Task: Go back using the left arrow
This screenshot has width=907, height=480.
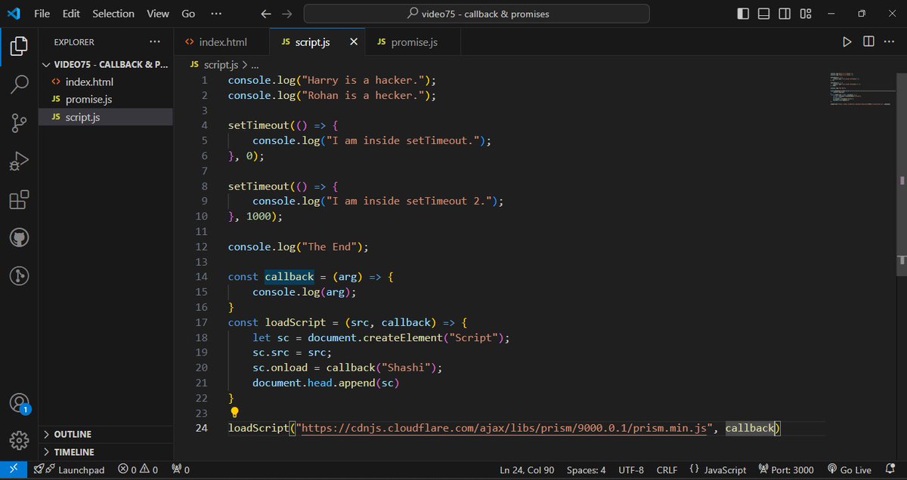Action: tap(265, 14)
